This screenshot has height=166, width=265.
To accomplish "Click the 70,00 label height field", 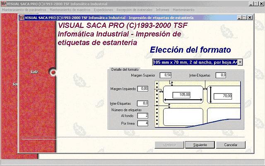I will (223, 96).
